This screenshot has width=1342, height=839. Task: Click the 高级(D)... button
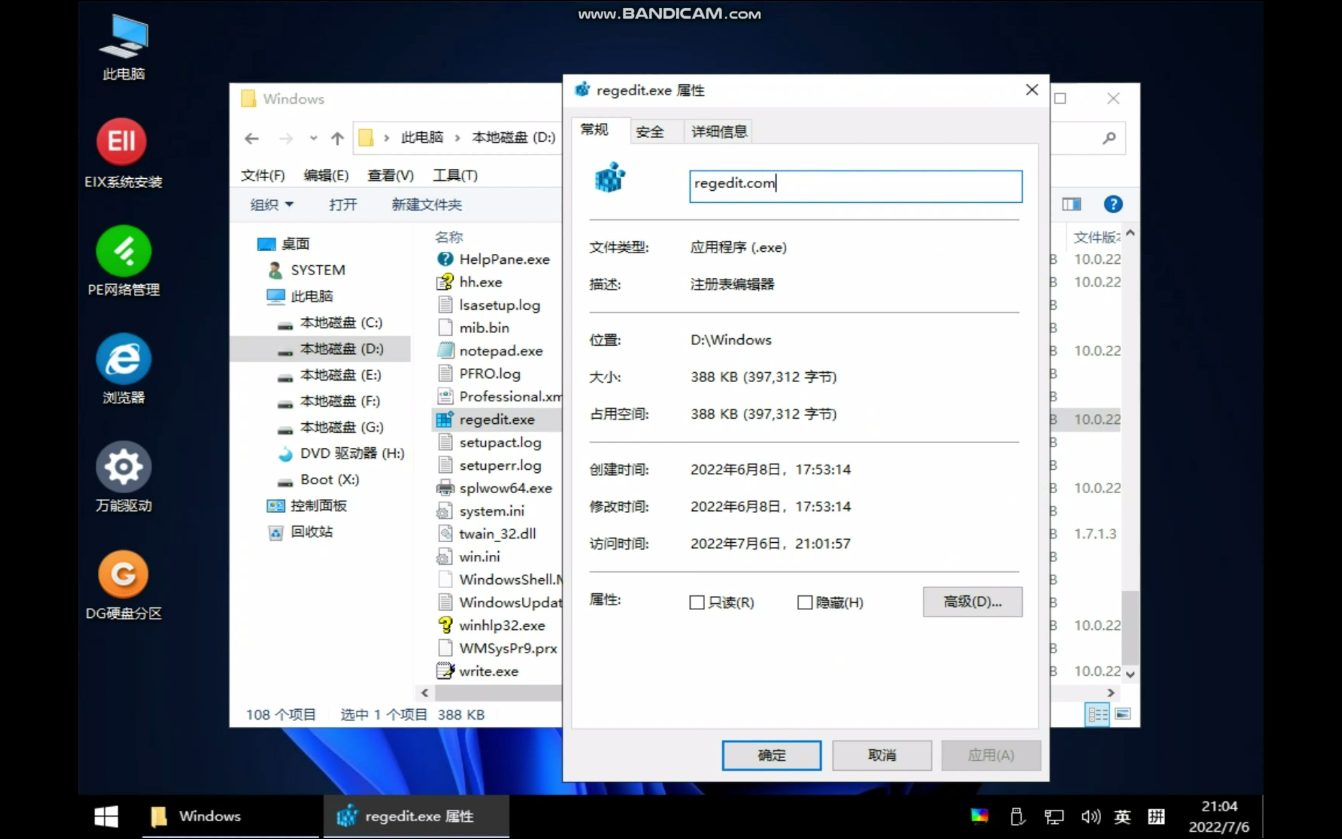[x=972, y=602]
